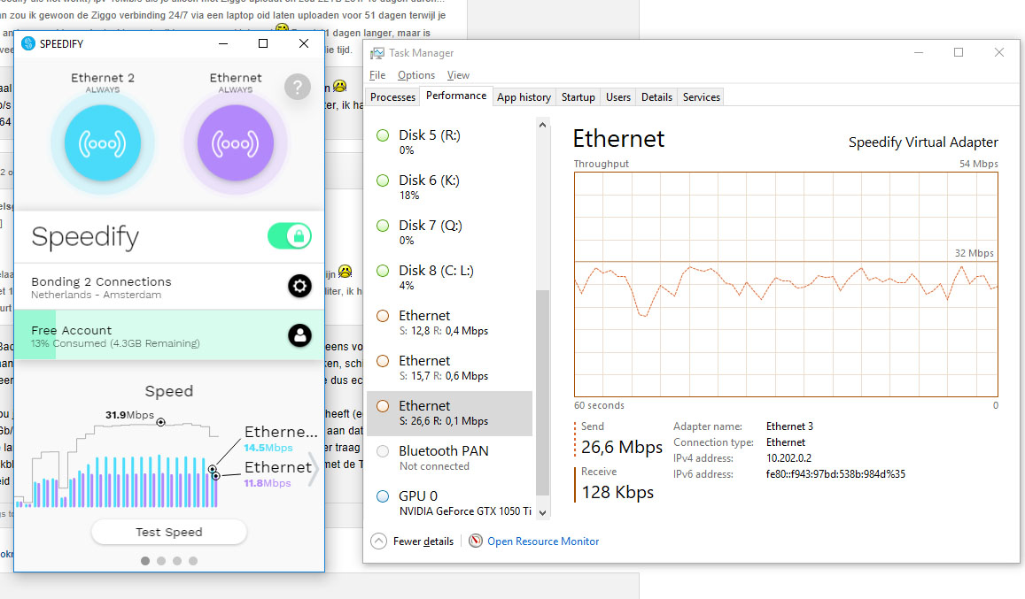
Task: Click the Resource Monitor gauge icon
Action: click(476, 541)
